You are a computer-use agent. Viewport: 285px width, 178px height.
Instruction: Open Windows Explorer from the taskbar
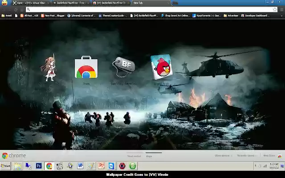(x=18, y=166)
